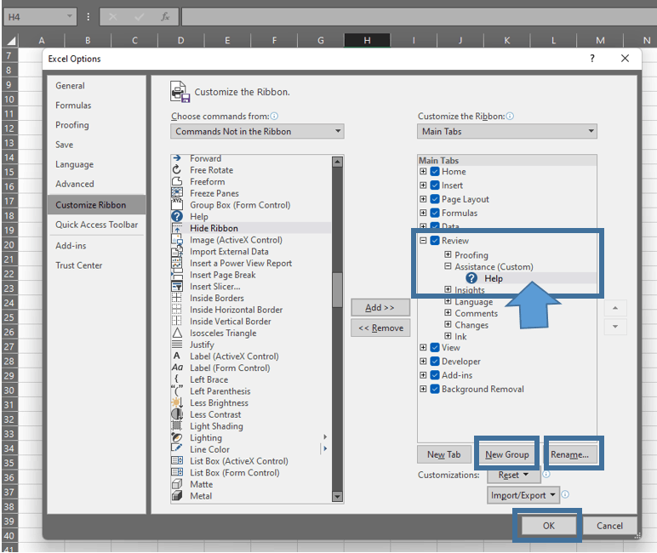
Task: Expand the Home tab node
Action: [x=423, y=171]
